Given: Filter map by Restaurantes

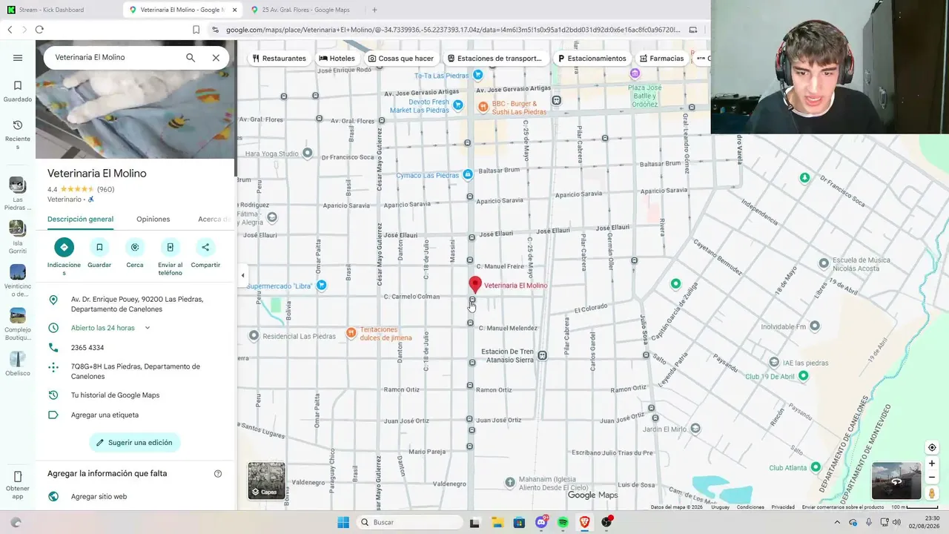Looking at the screenshot, I should (279, 59).
